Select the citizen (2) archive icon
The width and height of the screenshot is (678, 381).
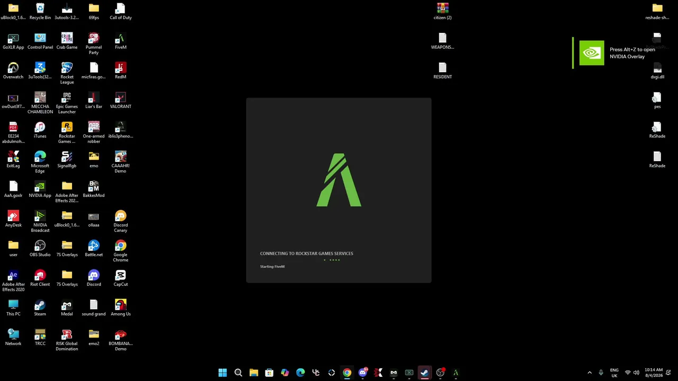pos(443,11)
